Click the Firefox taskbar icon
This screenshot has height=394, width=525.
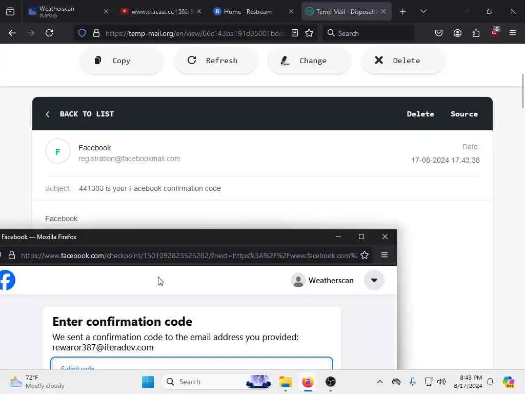pos(308,382)
